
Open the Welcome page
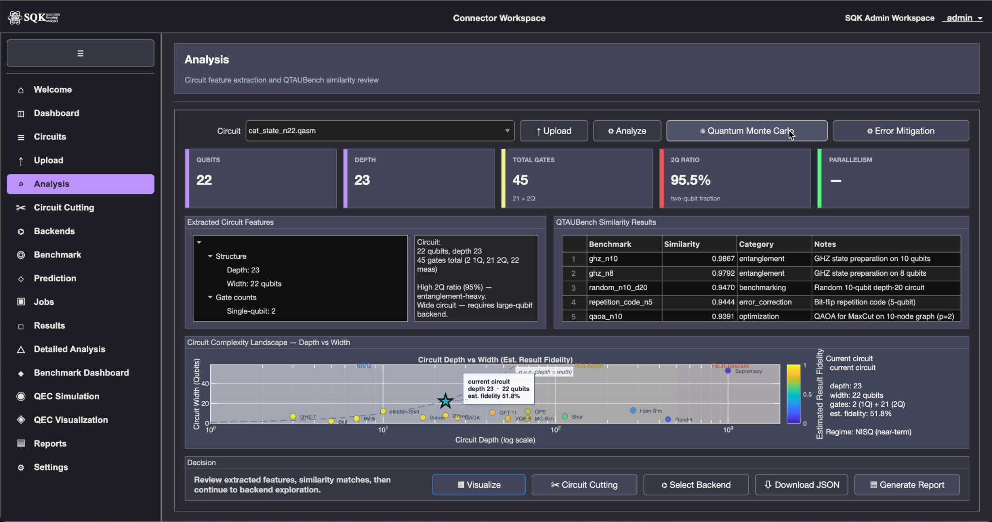(80, 90)
